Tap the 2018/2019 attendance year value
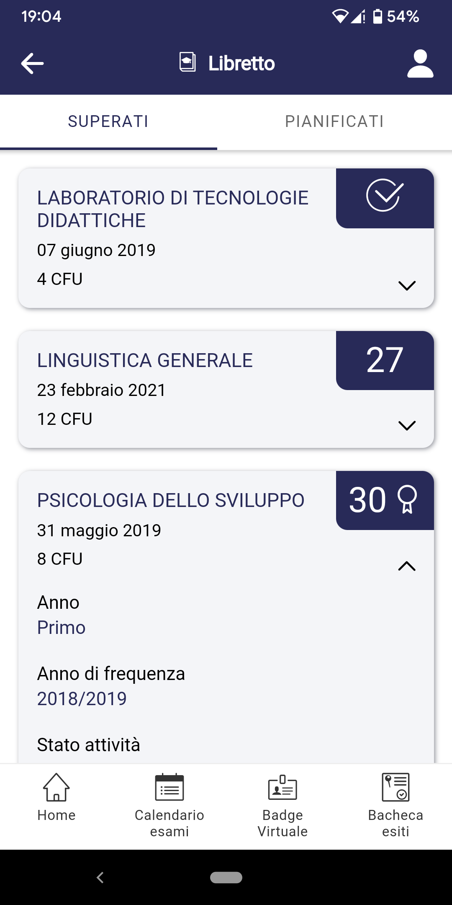 coord(82,698)
